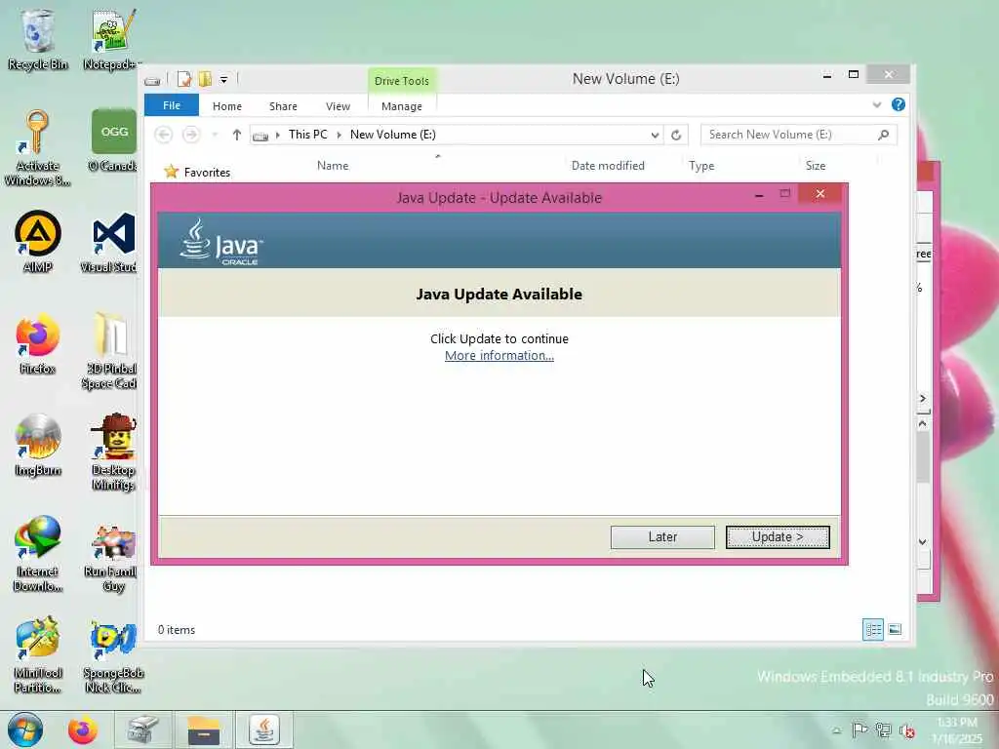Screen dimensions: 999x749
Task: Sort files by Date modified column
Action: coord(608,166)
